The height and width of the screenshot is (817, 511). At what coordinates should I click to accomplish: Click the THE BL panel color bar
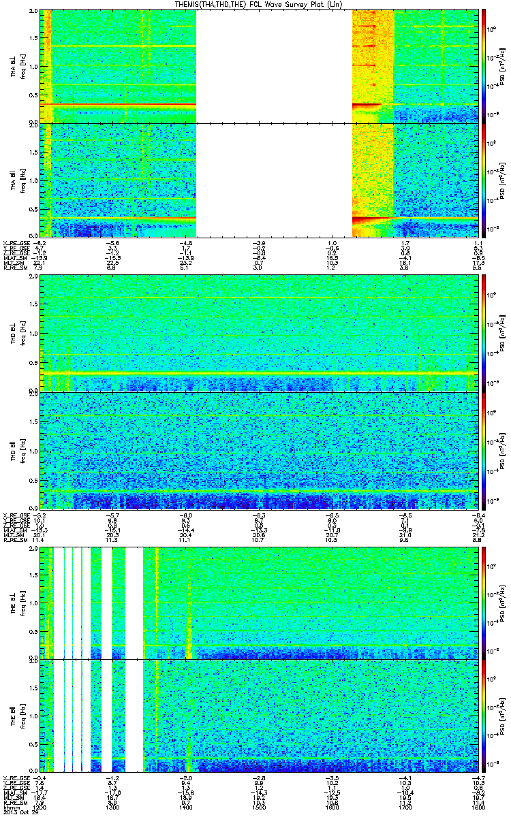click(x=484, y=602)
